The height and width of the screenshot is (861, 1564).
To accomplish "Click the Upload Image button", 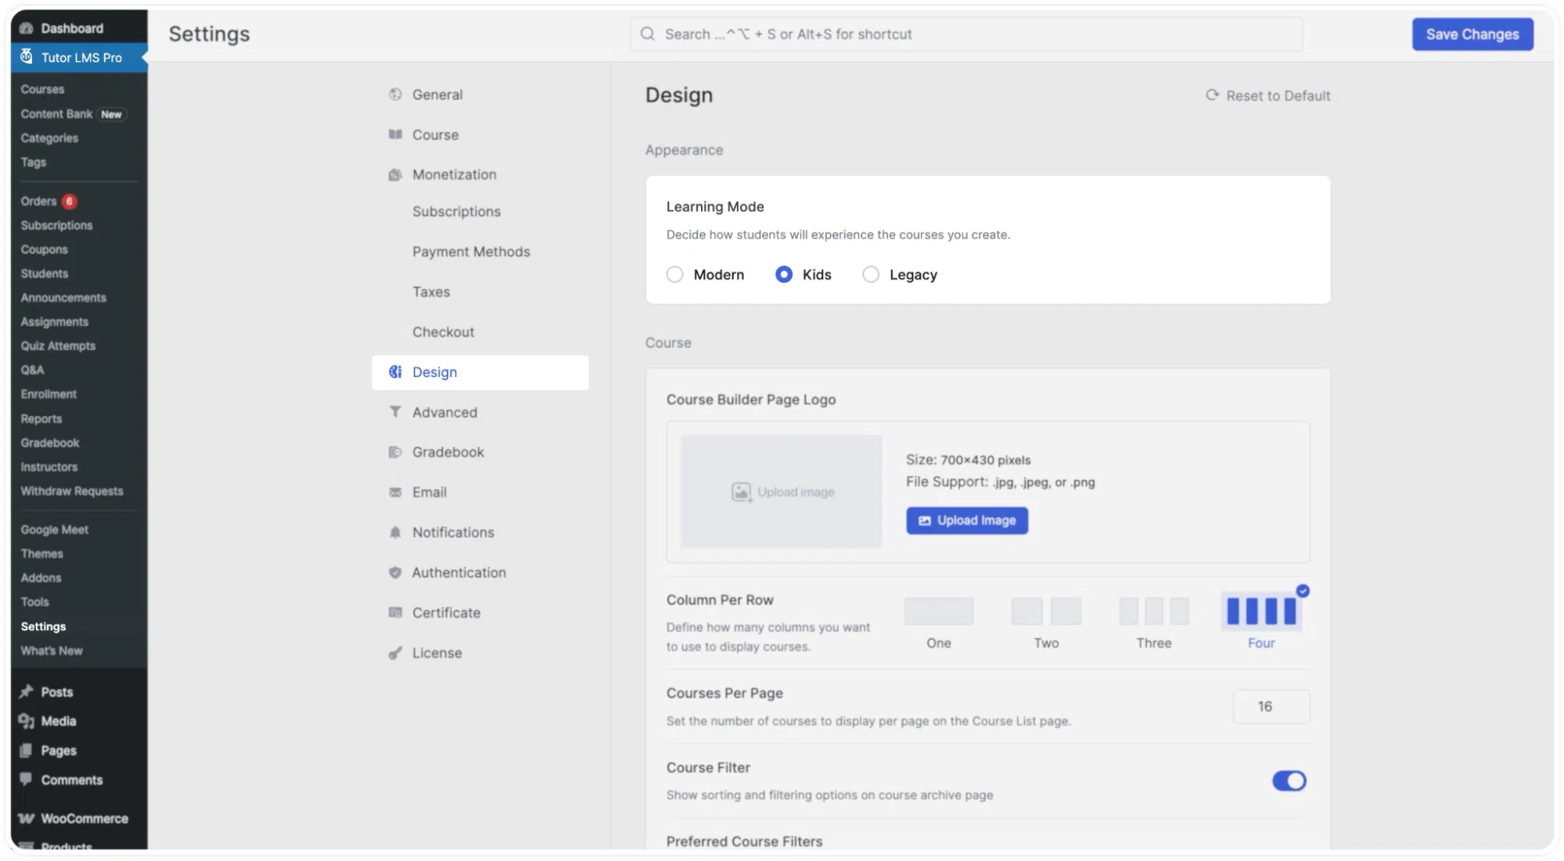I will pos(967,521).
